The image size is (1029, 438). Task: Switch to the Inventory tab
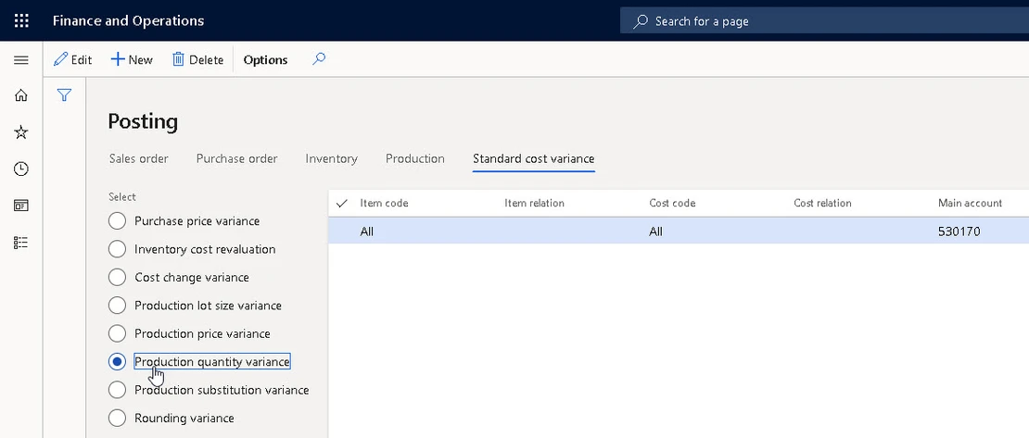tap(331, 158)
